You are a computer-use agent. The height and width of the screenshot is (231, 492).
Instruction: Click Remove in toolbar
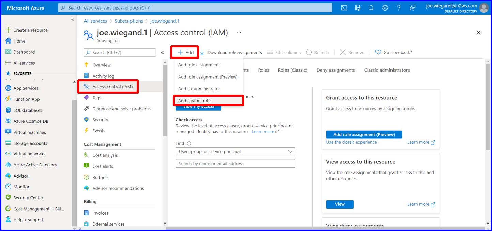(x=352, y=53)
